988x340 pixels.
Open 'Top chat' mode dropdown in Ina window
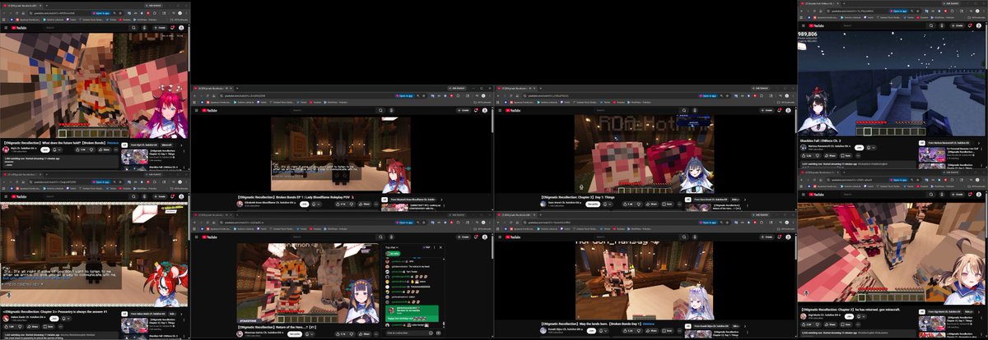pyautogui.click(x=392, y=247)
